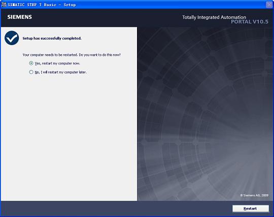Click 'Do you want to do this now?' text
Screen dimensions: 274x217
[x=100, y=55]
